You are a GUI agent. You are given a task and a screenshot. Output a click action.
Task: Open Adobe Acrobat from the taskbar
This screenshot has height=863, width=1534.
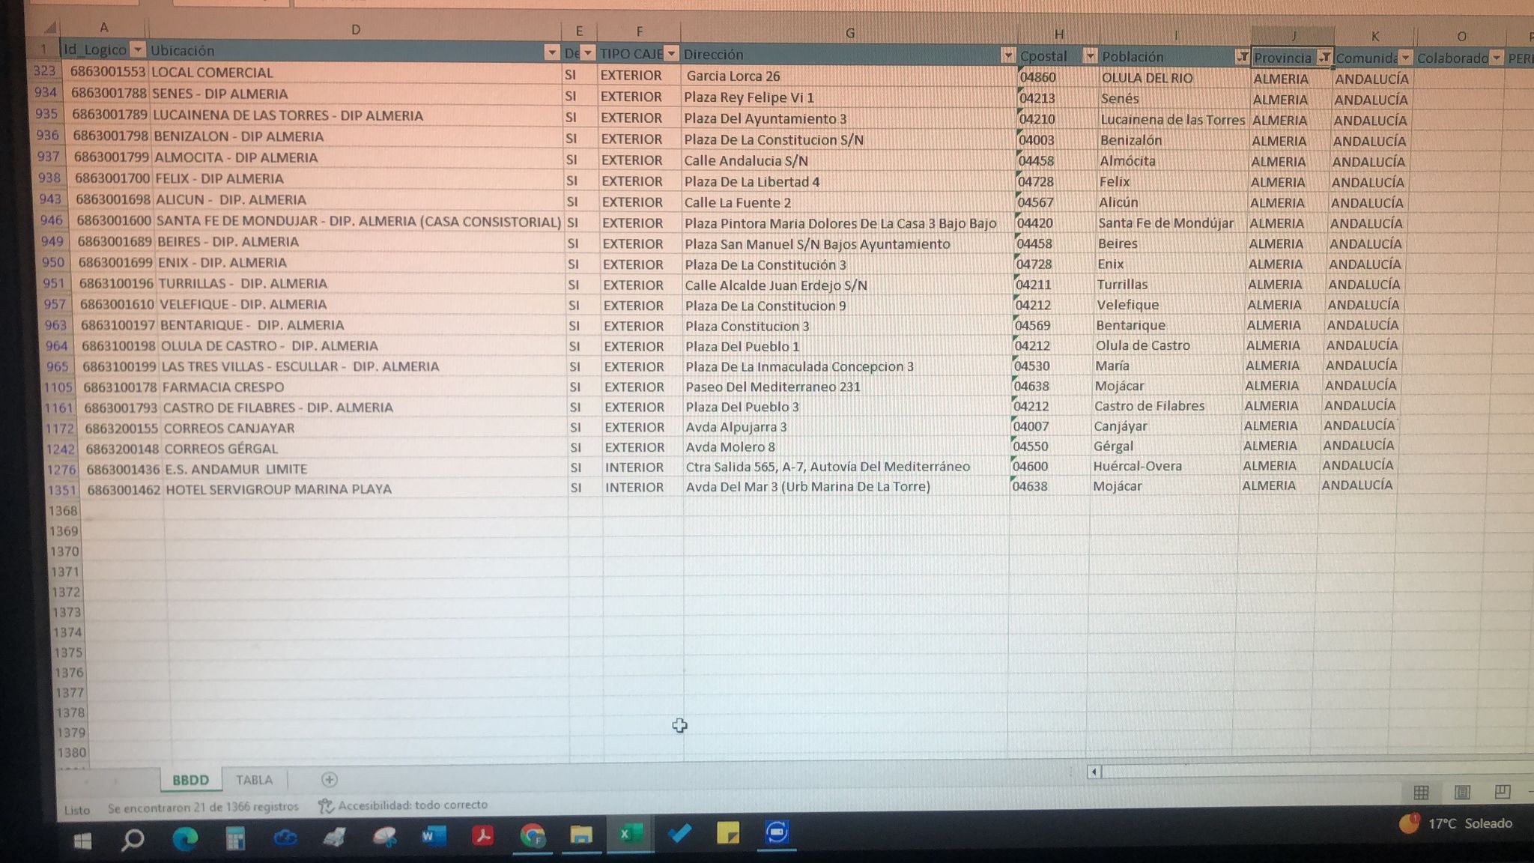pos(482,835)
